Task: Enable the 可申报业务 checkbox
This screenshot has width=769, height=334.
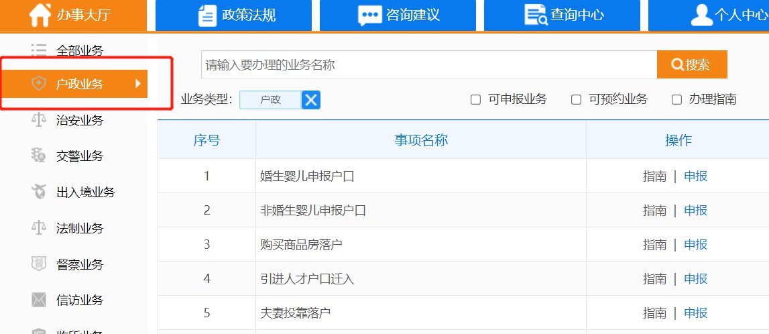Action: [x=475, y=100]
